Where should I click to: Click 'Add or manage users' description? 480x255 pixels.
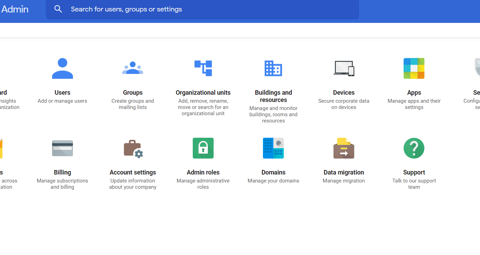(x=63, y=101)
